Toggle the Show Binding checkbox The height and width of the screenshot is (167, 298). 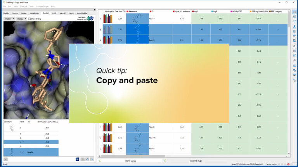pyautogui.click(x=30, y=18)
